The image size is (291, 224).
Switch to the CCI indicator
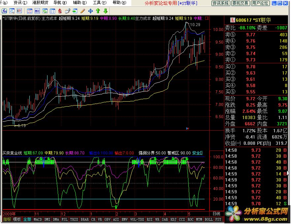(x=182, y=219)
